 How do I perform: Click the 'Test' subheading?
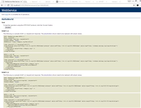[3, 22]
